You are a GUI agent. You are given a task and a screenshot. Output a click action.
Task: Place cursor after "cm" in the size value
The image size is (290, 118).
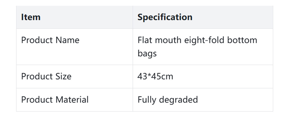click(173, 76)
